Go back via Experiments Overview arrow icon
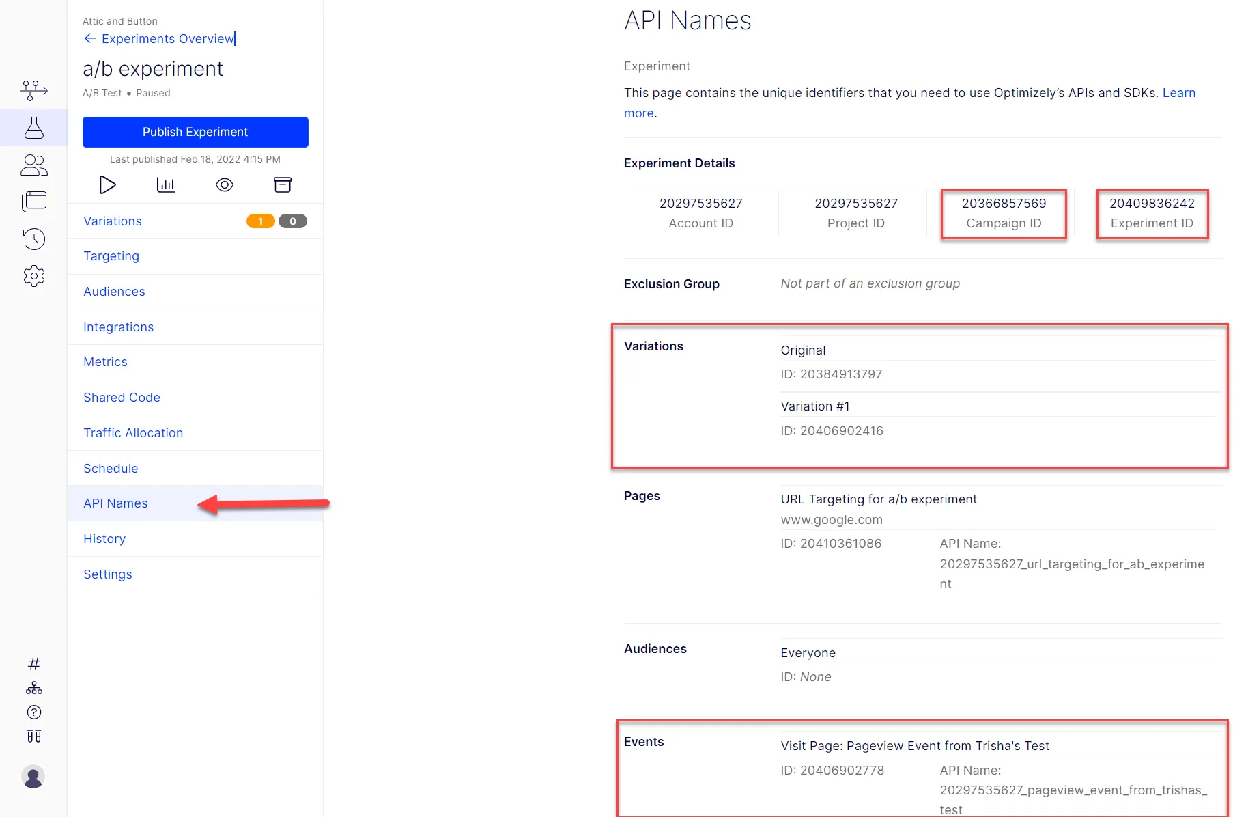The image size is (1233, 817). [89, 38]
